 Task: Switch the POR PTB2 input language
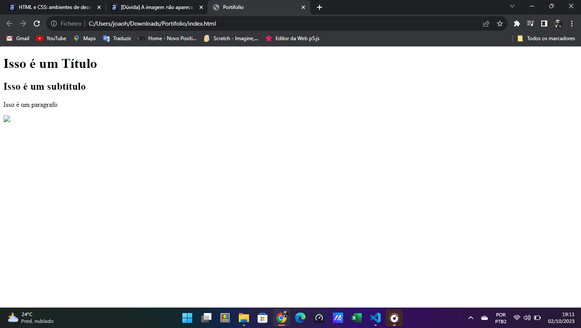pyautogui.click(x=501, y=318)
